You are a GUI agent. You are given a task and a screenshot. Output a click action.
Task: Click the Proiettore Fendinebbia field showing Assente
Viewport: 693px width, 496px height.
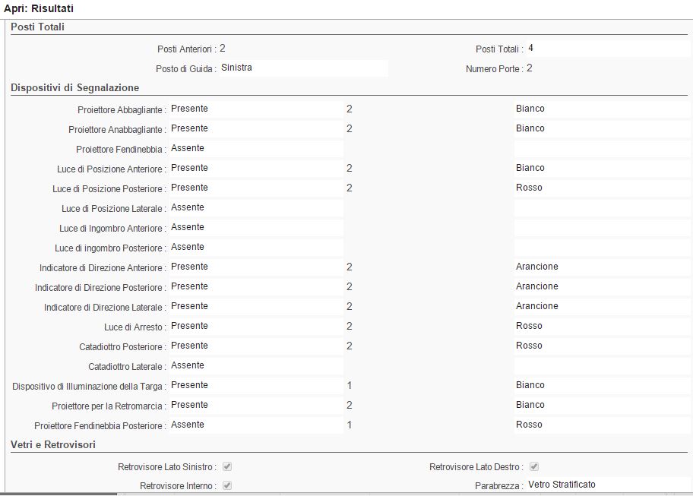[x=255, y=148]
